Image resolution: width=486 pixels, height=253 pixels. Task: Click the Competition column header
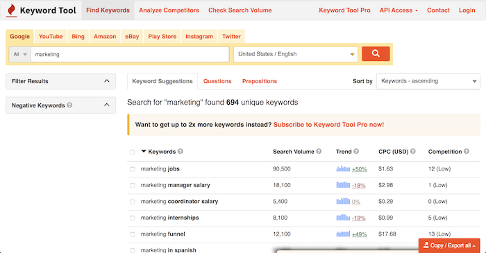pos(445,152)
